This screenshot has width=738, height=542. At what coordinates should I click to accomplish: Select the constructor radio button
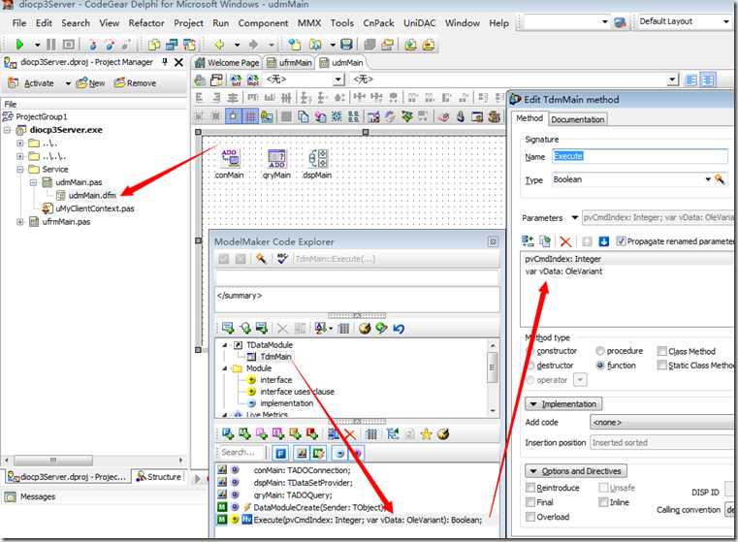(530, 351)
